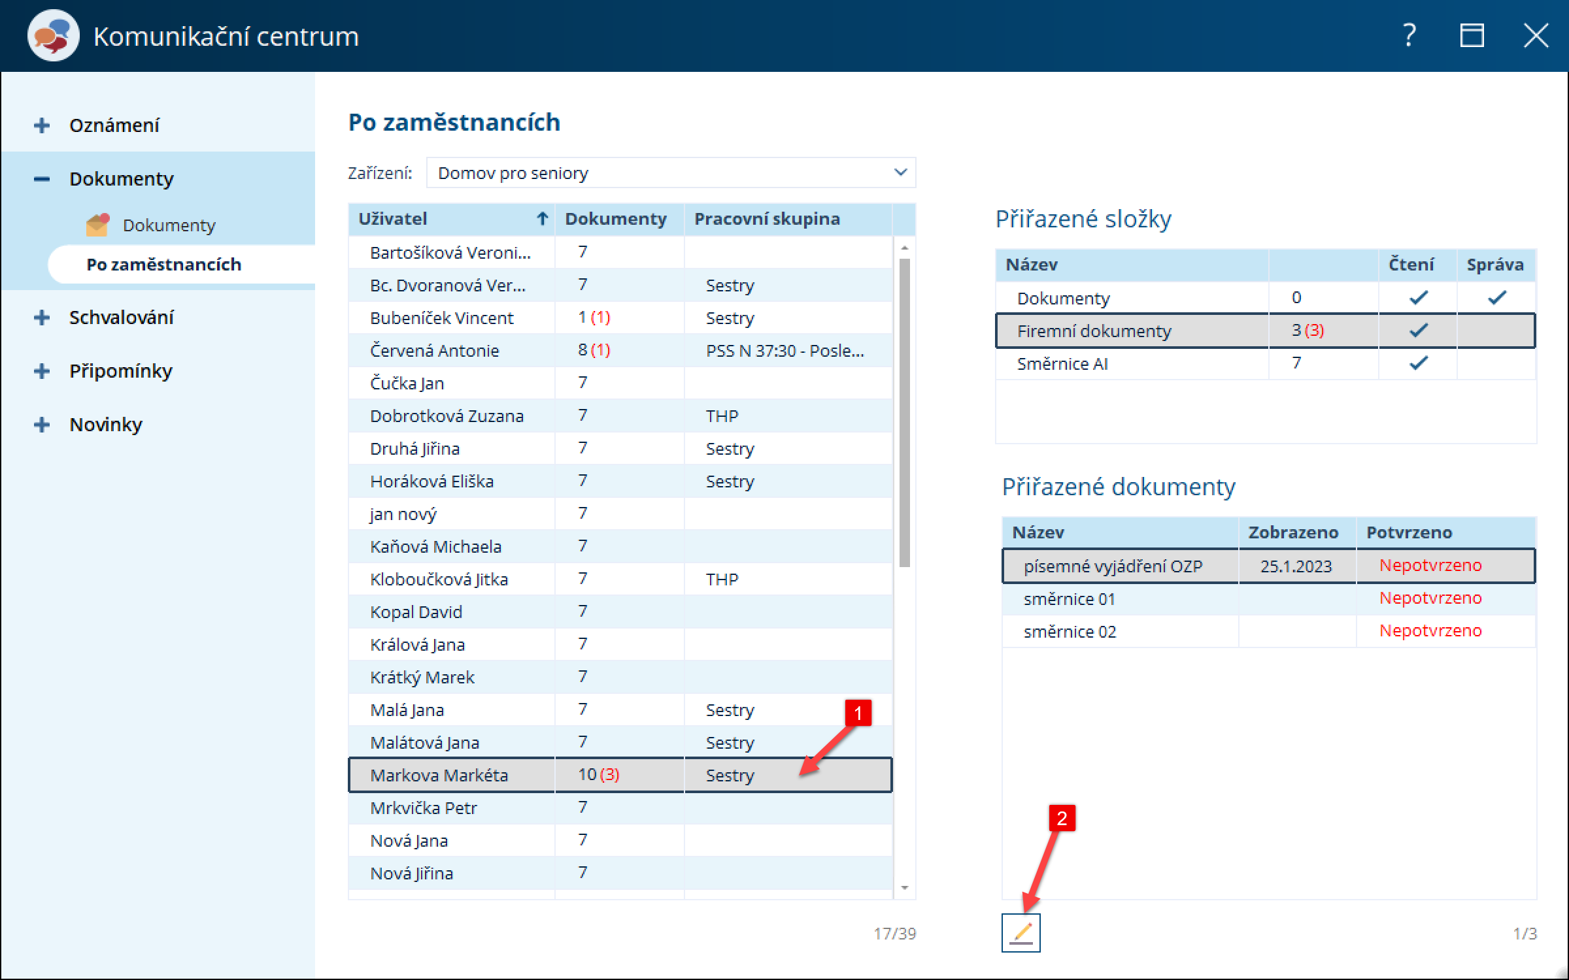This screenshot has width=1569, height=980.
Task: Click the Pracovní skupina column header
Action: tap(767, 219)
